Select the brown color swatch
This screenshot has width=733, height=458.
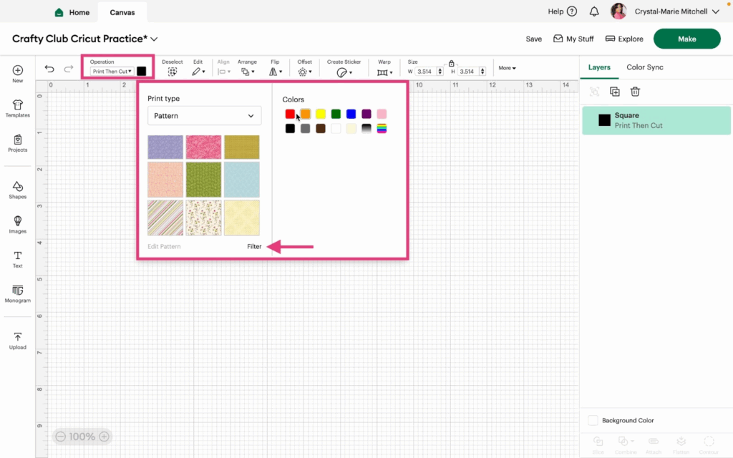point(321,129)
